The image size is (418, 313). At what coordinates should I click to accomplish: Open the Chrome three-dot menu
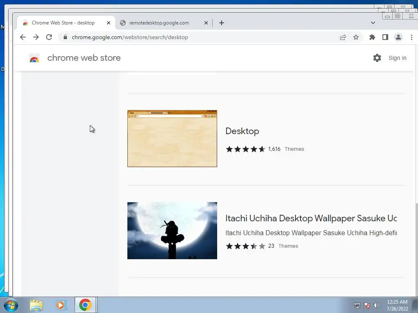[x=411, y=37]
